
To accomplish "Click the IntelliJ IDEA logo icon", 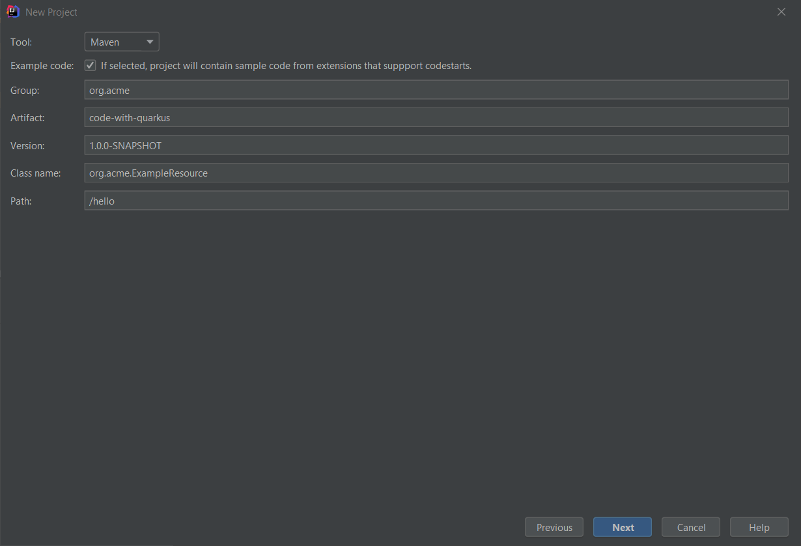I will click(13, 11).
